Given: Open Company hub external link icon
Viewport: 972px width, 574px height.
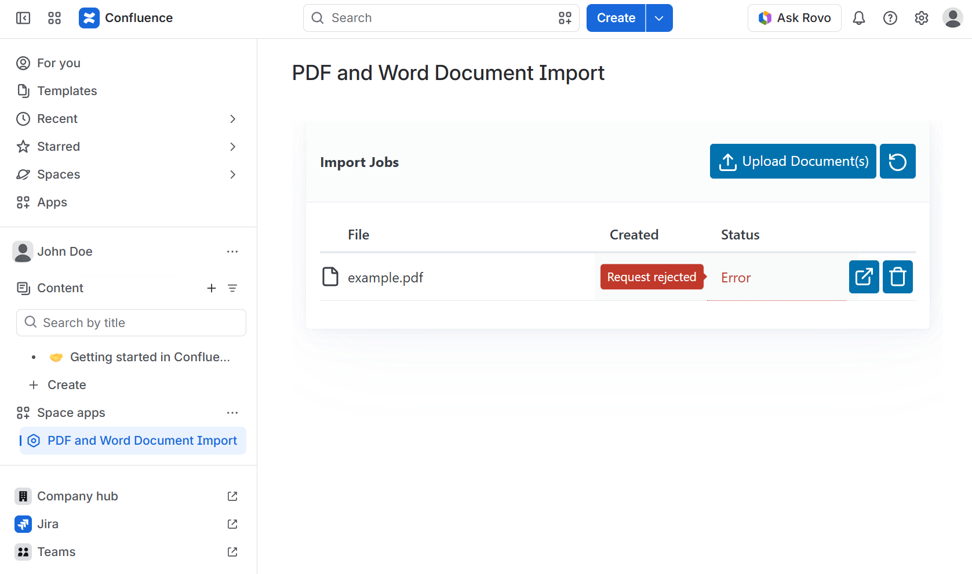Looking at the screenshot, I should [x=232, y=496].
